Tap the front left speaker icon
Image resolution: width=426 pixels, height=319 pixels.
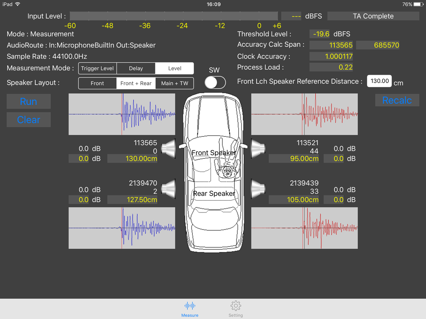click(169, 149)
